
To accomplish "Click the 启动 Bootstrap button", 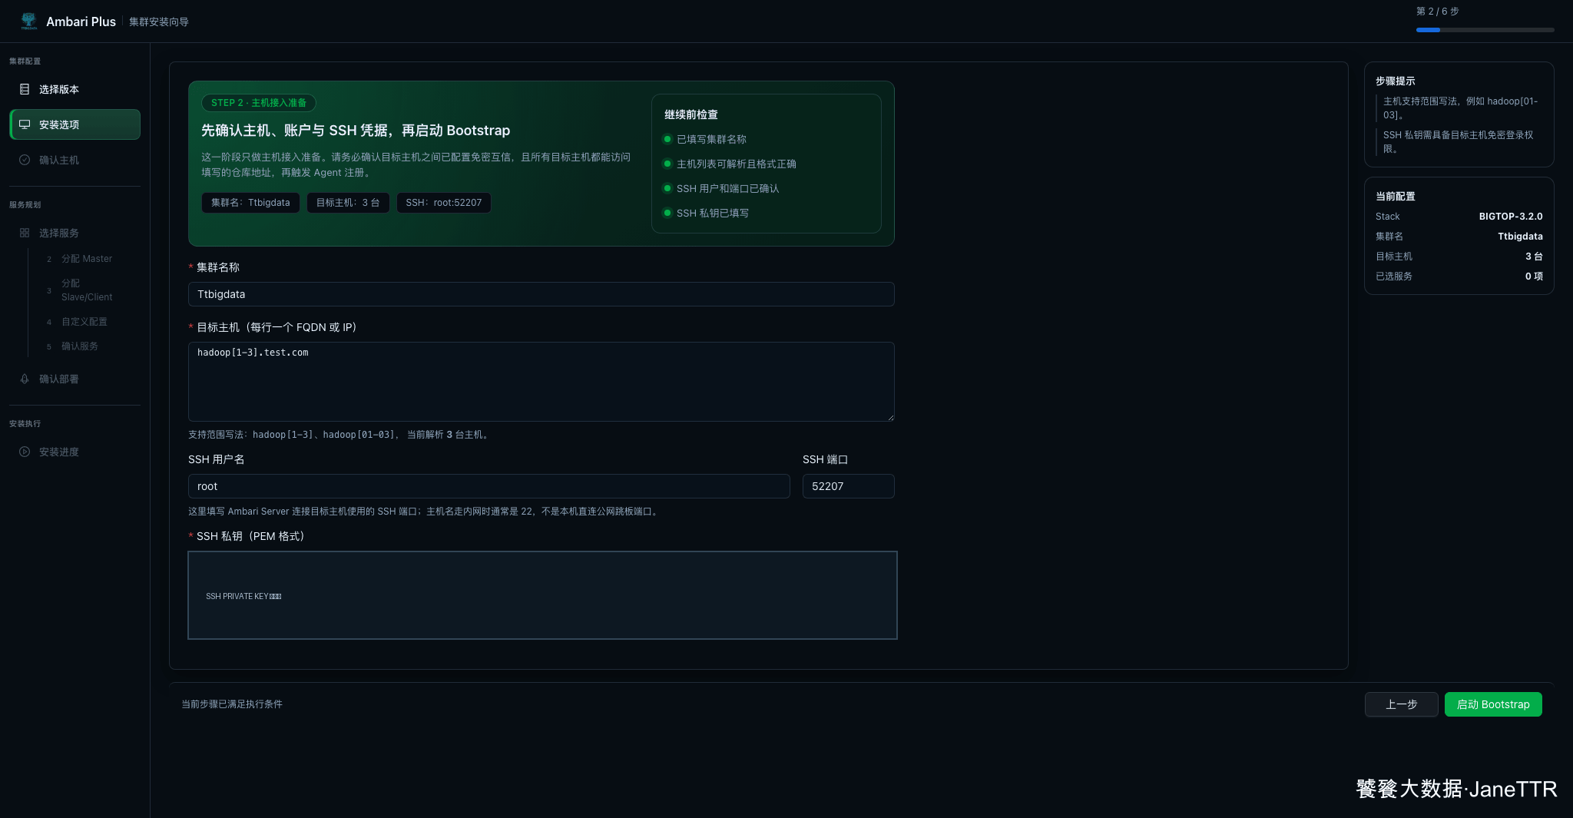I will point(1493,704).
